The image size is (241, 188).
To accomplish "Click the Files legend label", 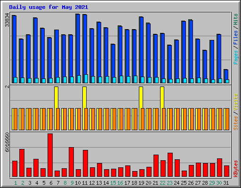I will (x=236, y=38).
